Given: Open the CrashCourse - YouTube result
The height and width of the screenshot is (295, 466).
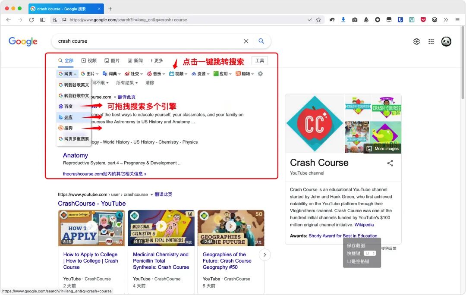Looking at the screenshot, I should point(92,204).
